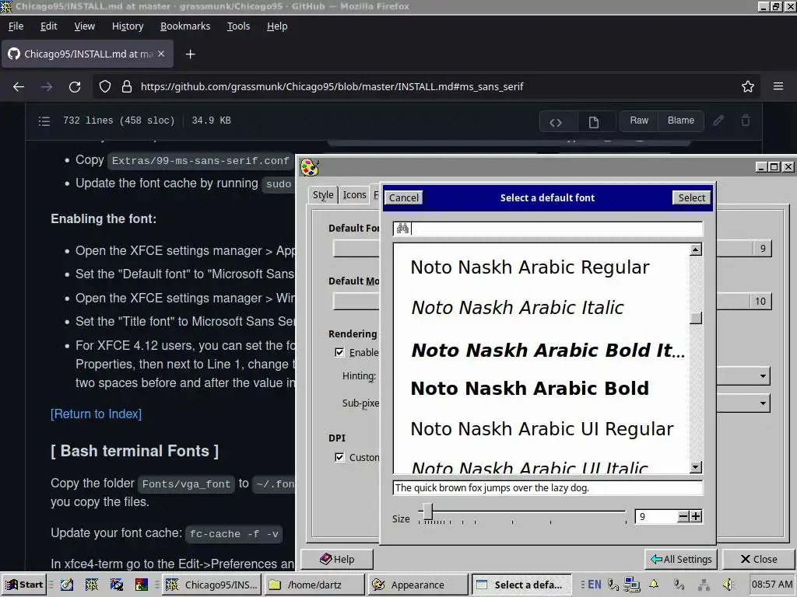Open the Edit menu in Firefox
Image resolution: width=797 pixels, height=597 pixels.
[49, 26]
